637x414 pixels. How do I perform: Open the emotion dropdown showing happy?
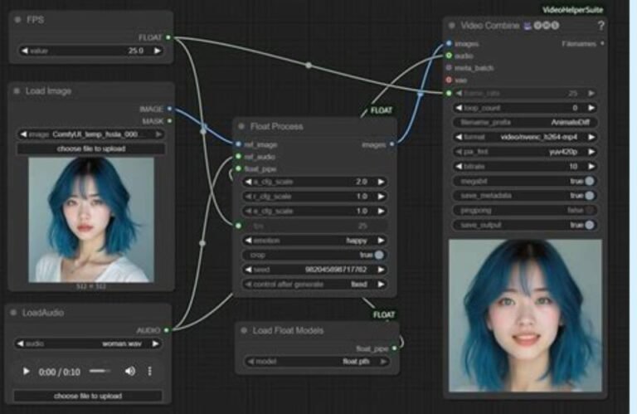(x=314, y=241)
